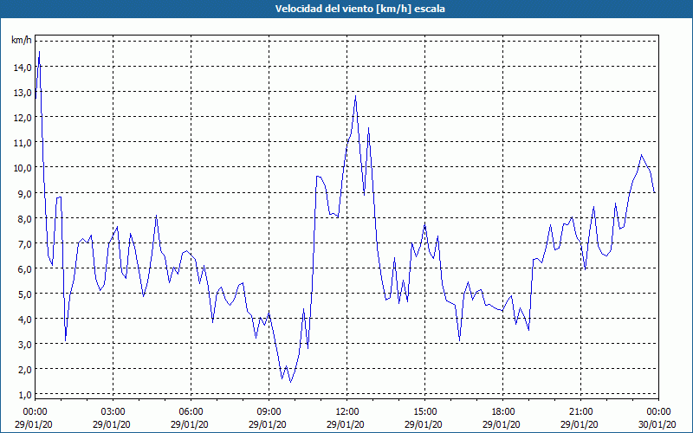Select the "29/01/20" date under 18:00
This screenshot has width=693, height=433.
pyautogui.click(x=502, y=424)
